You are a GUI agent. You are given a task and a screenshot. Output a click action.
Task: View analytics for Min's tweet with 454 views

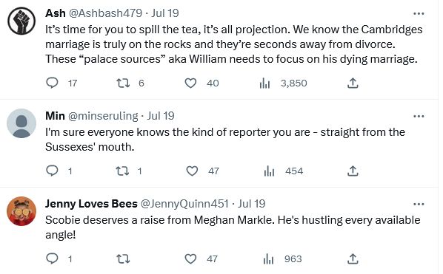(269, 171)
